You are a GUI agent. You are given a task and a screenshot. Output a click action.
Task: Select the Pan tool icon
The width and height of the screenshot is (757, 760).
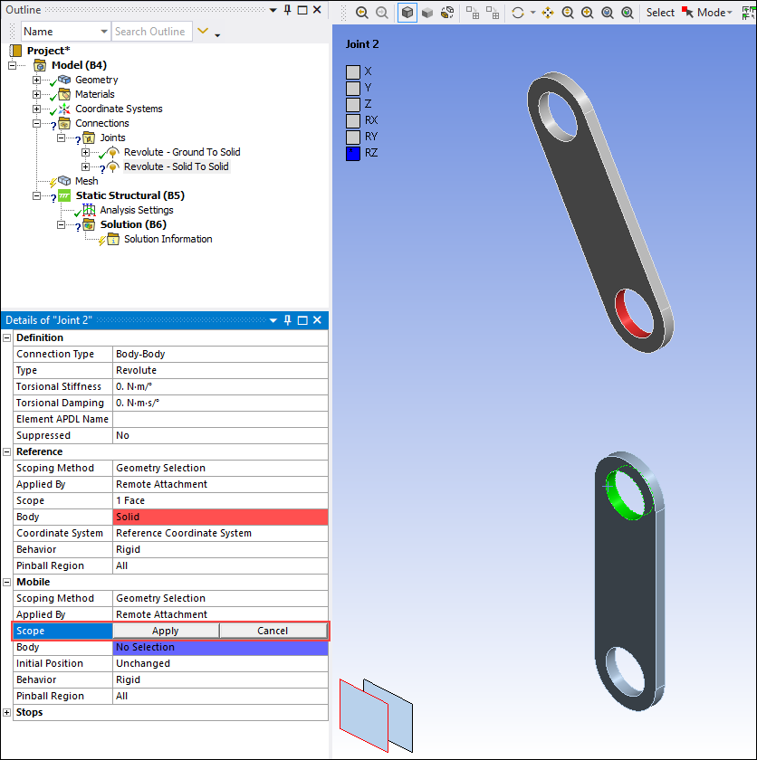pos(548,13)
